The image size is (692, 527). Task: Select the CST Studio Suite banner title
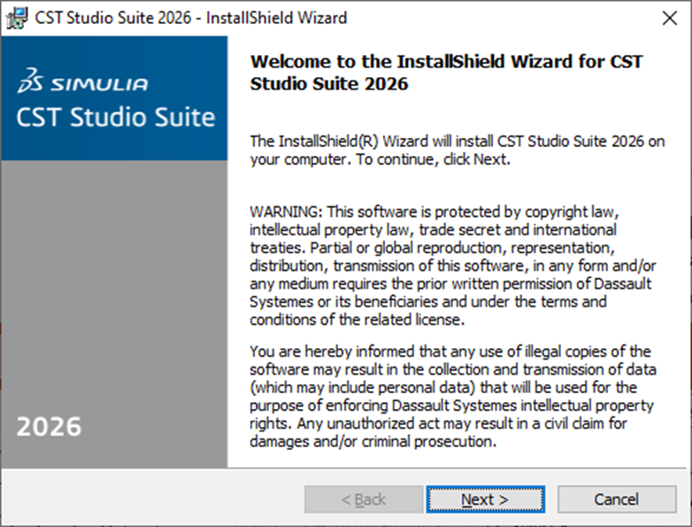[116, 117]
